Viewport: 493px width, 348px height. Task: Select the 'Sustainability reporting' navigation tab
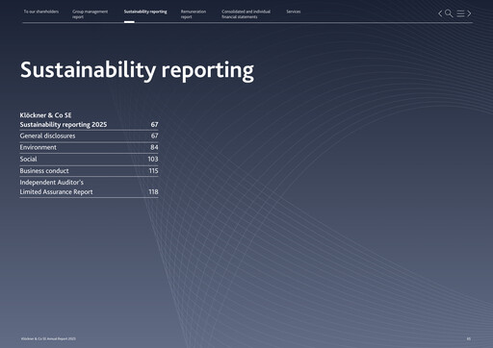point(145,12)
